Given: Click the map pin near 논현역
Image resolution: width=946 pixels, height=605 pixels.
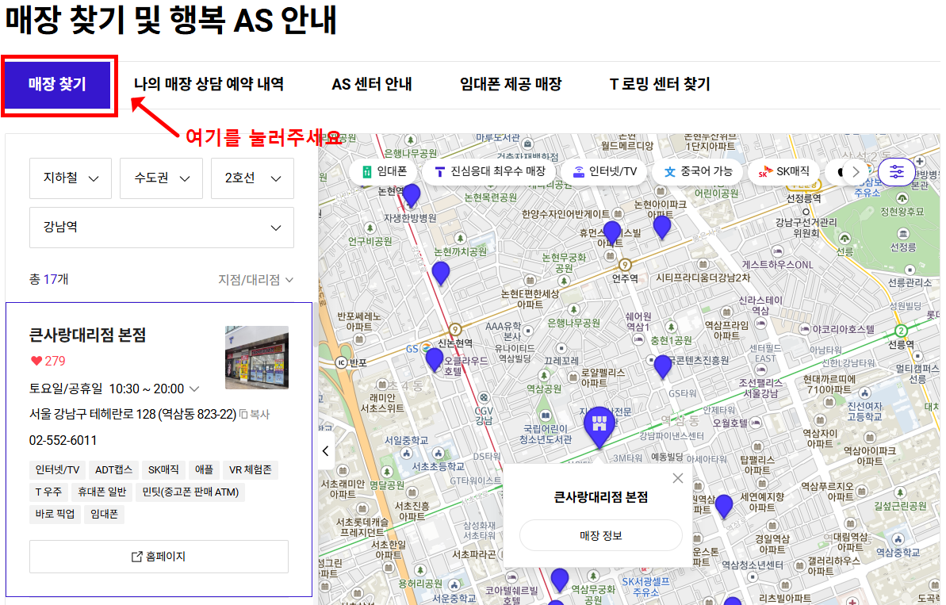Looking at the screenshot, I should tap(412, 195).
